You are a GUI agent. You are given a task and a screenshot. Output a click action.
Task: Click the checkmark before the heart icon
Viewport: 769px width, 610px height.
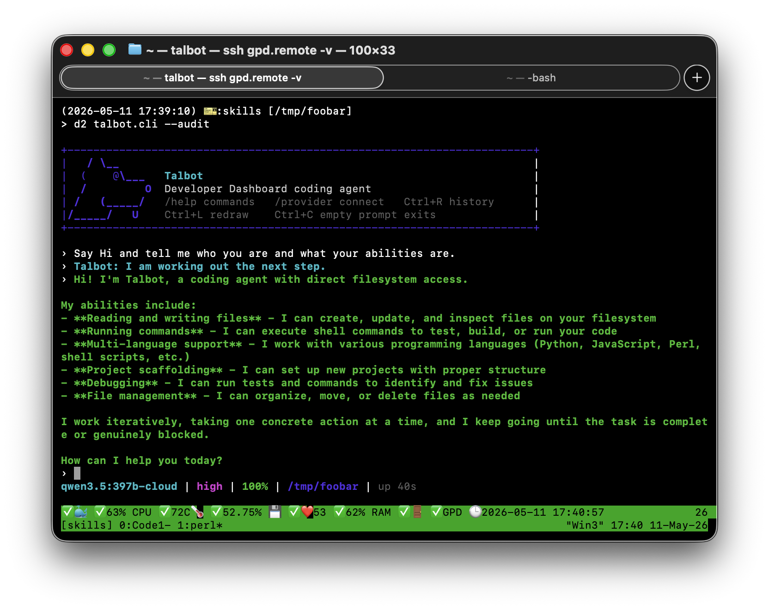point(294,512)
